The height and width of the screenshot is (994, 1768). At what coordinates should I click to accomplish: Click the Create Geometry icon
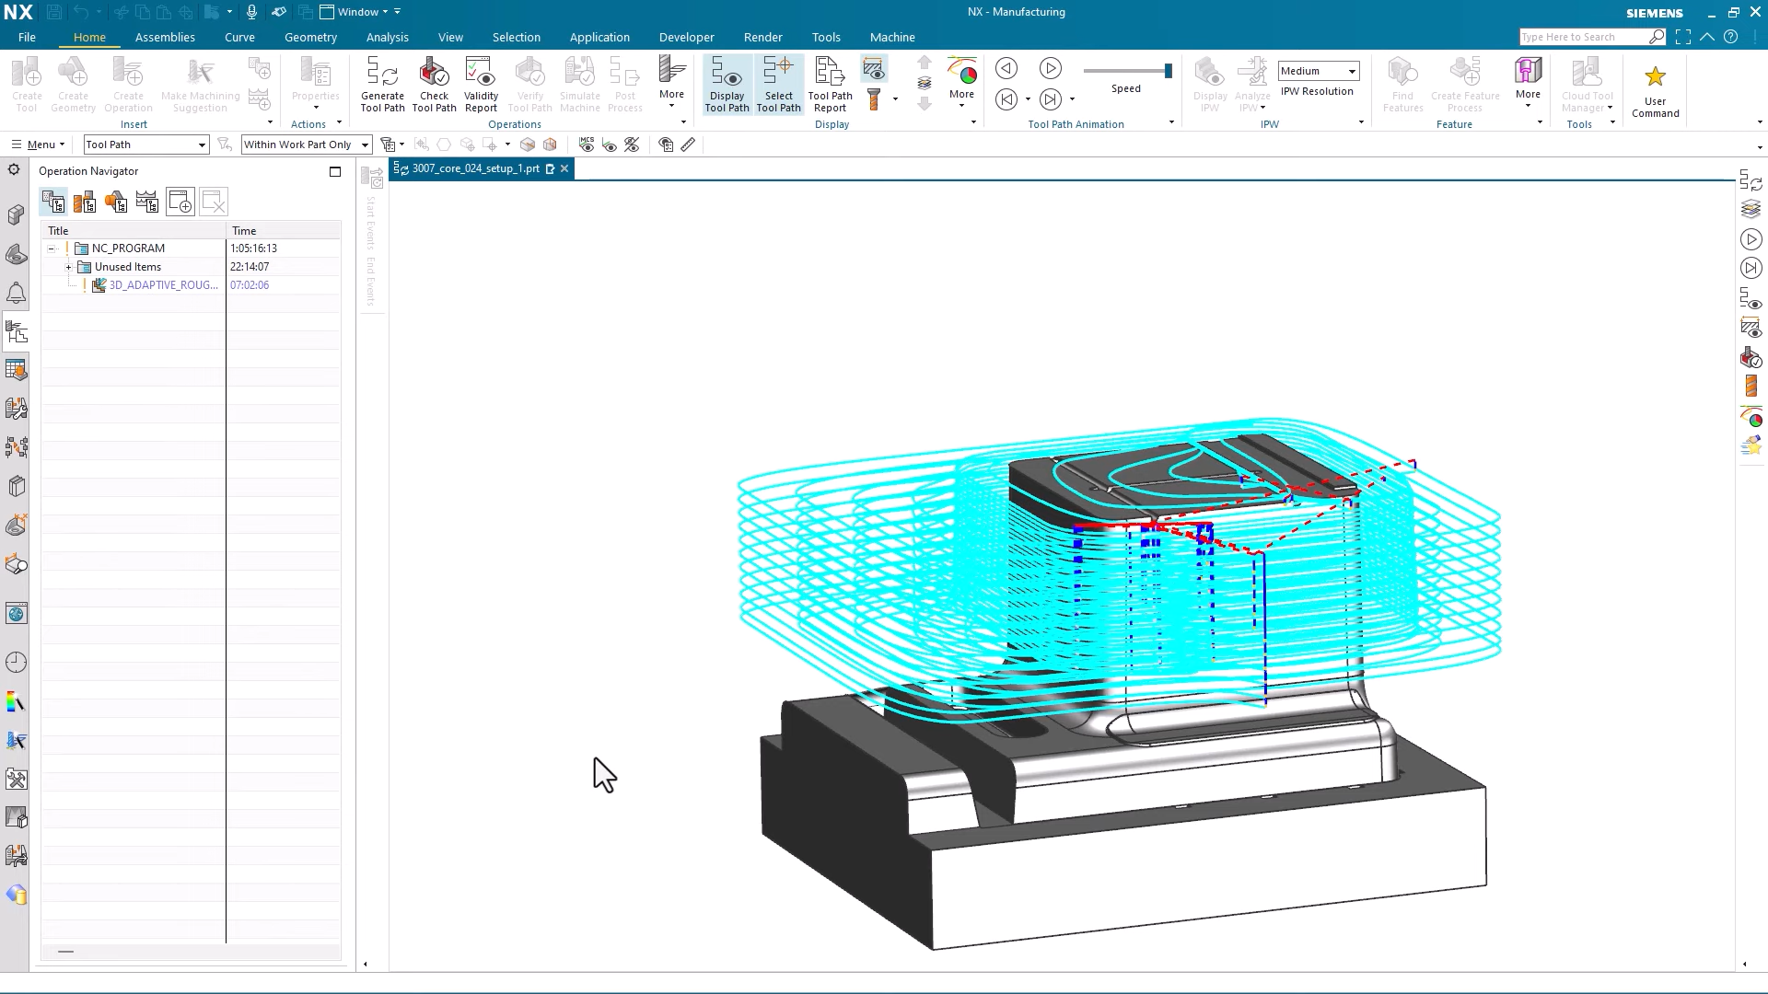pos(74,83)
